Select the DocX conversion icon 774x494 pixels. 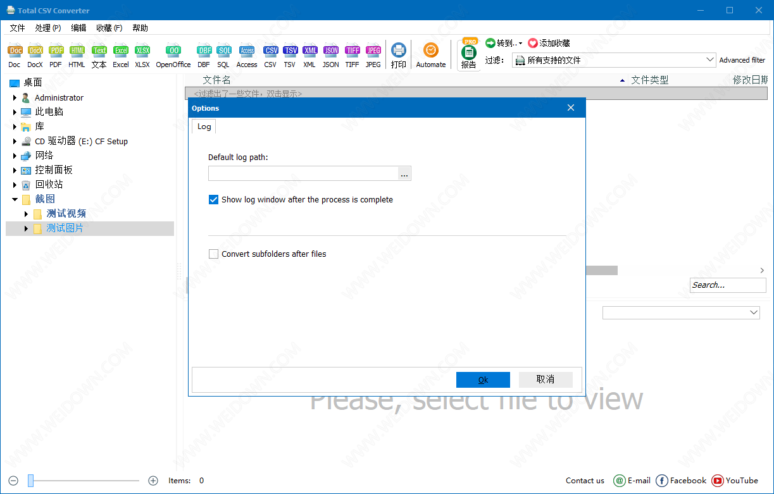(x=35, y=56)
